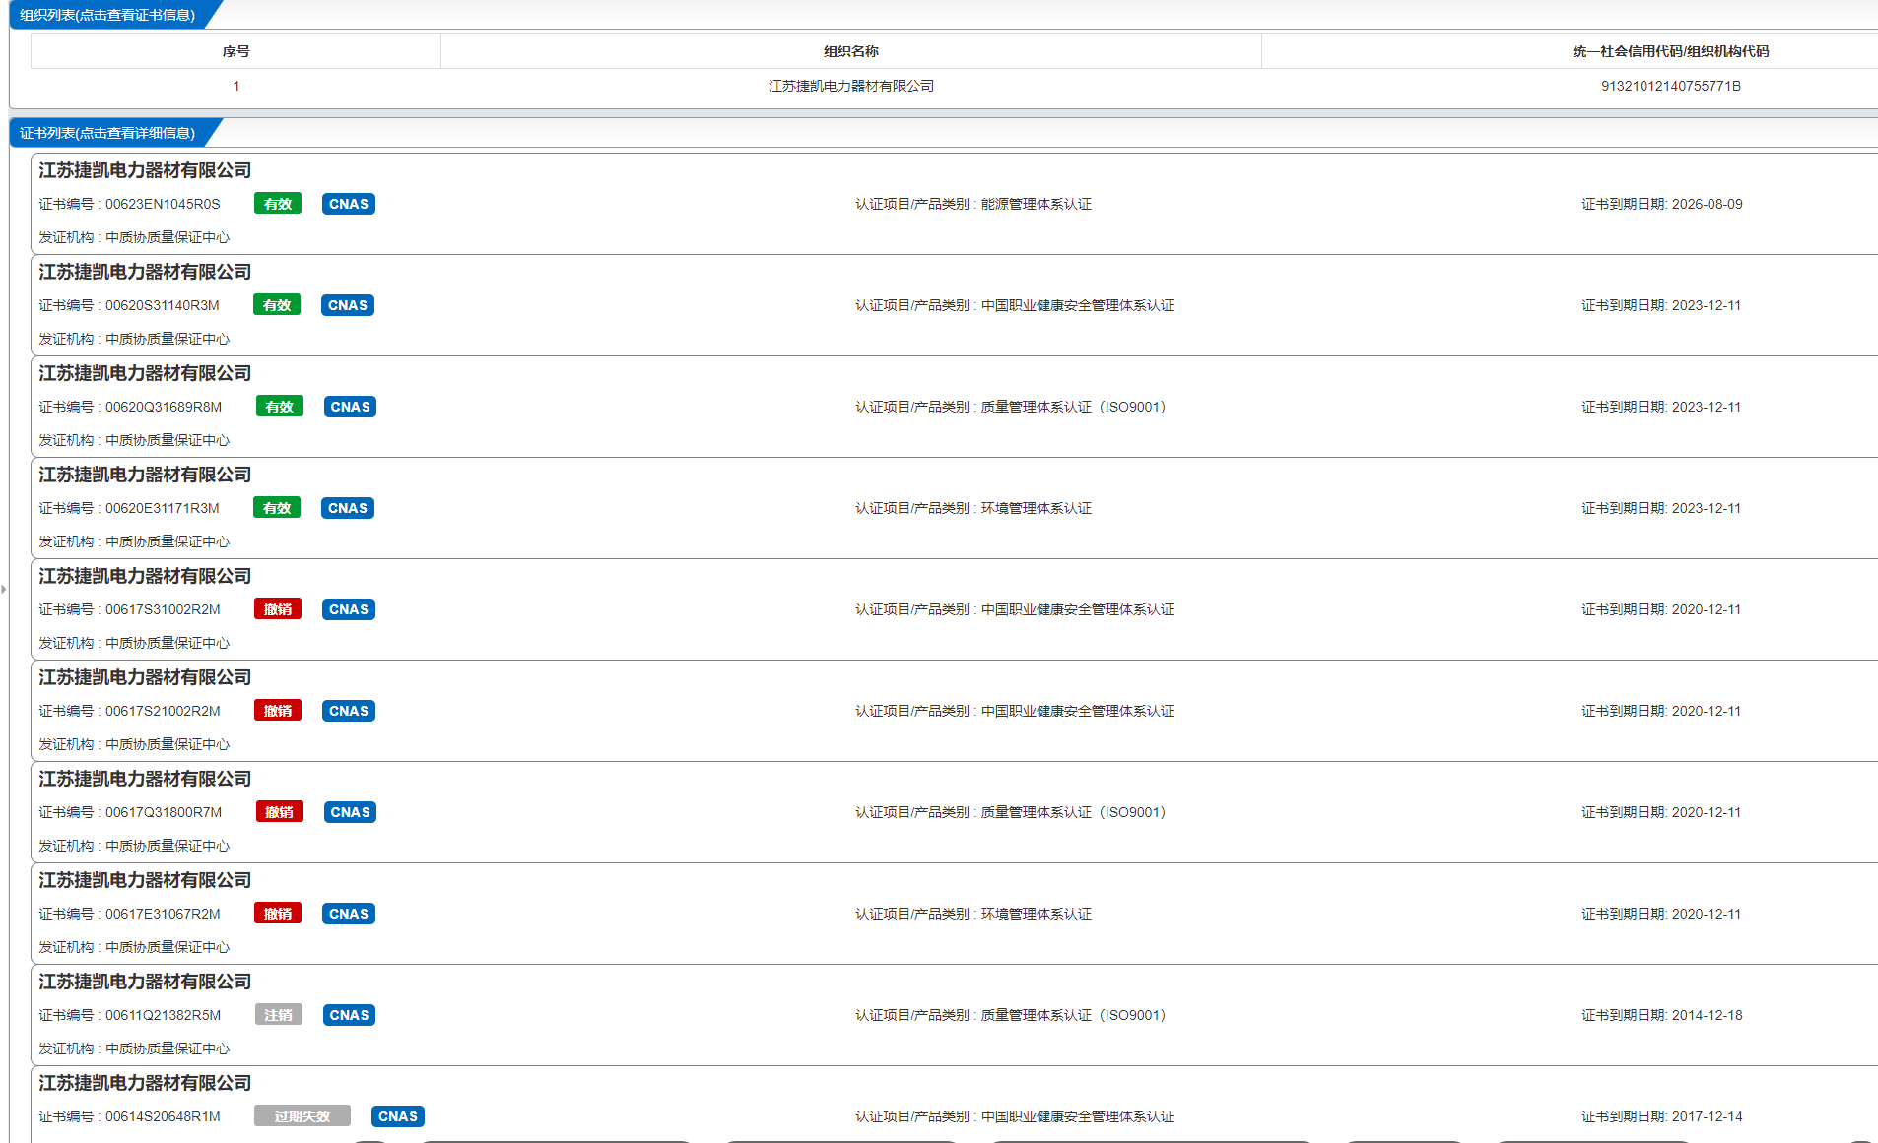
Task: Select the CNAS badge for certificate 00623EN1045R0S
Action: 349,204
